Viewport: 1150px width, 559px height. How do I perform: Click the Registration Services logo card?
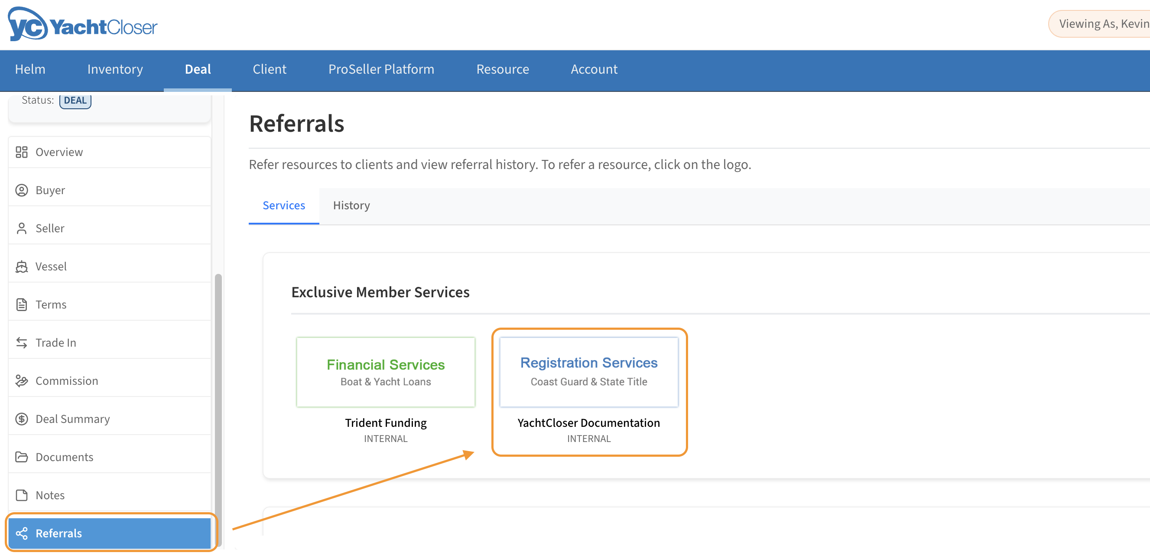[x=588, y=372]
